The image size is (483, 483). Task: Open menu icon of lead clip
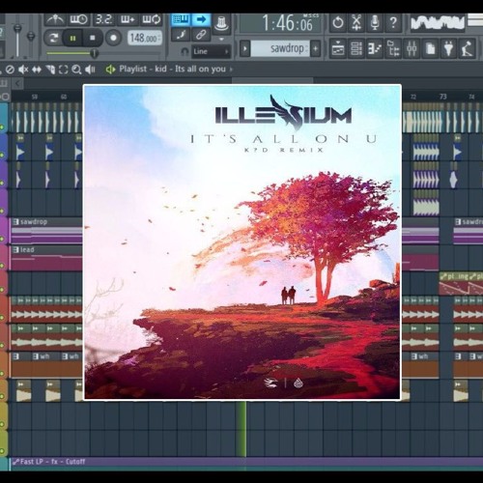click(x=15, y=249)
